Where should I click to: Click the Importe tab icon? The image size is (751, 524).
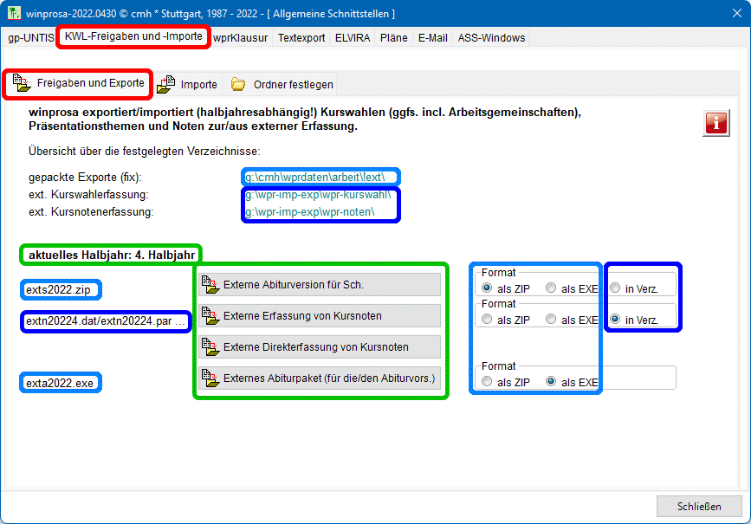(x=166, y=85)
